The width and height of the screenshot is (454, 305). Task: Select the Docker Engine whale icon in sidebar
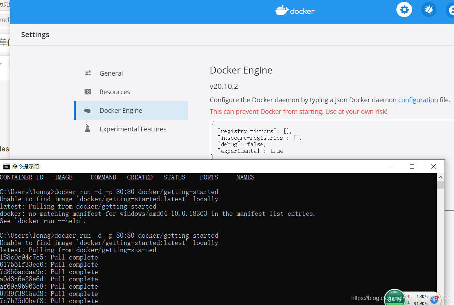87,110
